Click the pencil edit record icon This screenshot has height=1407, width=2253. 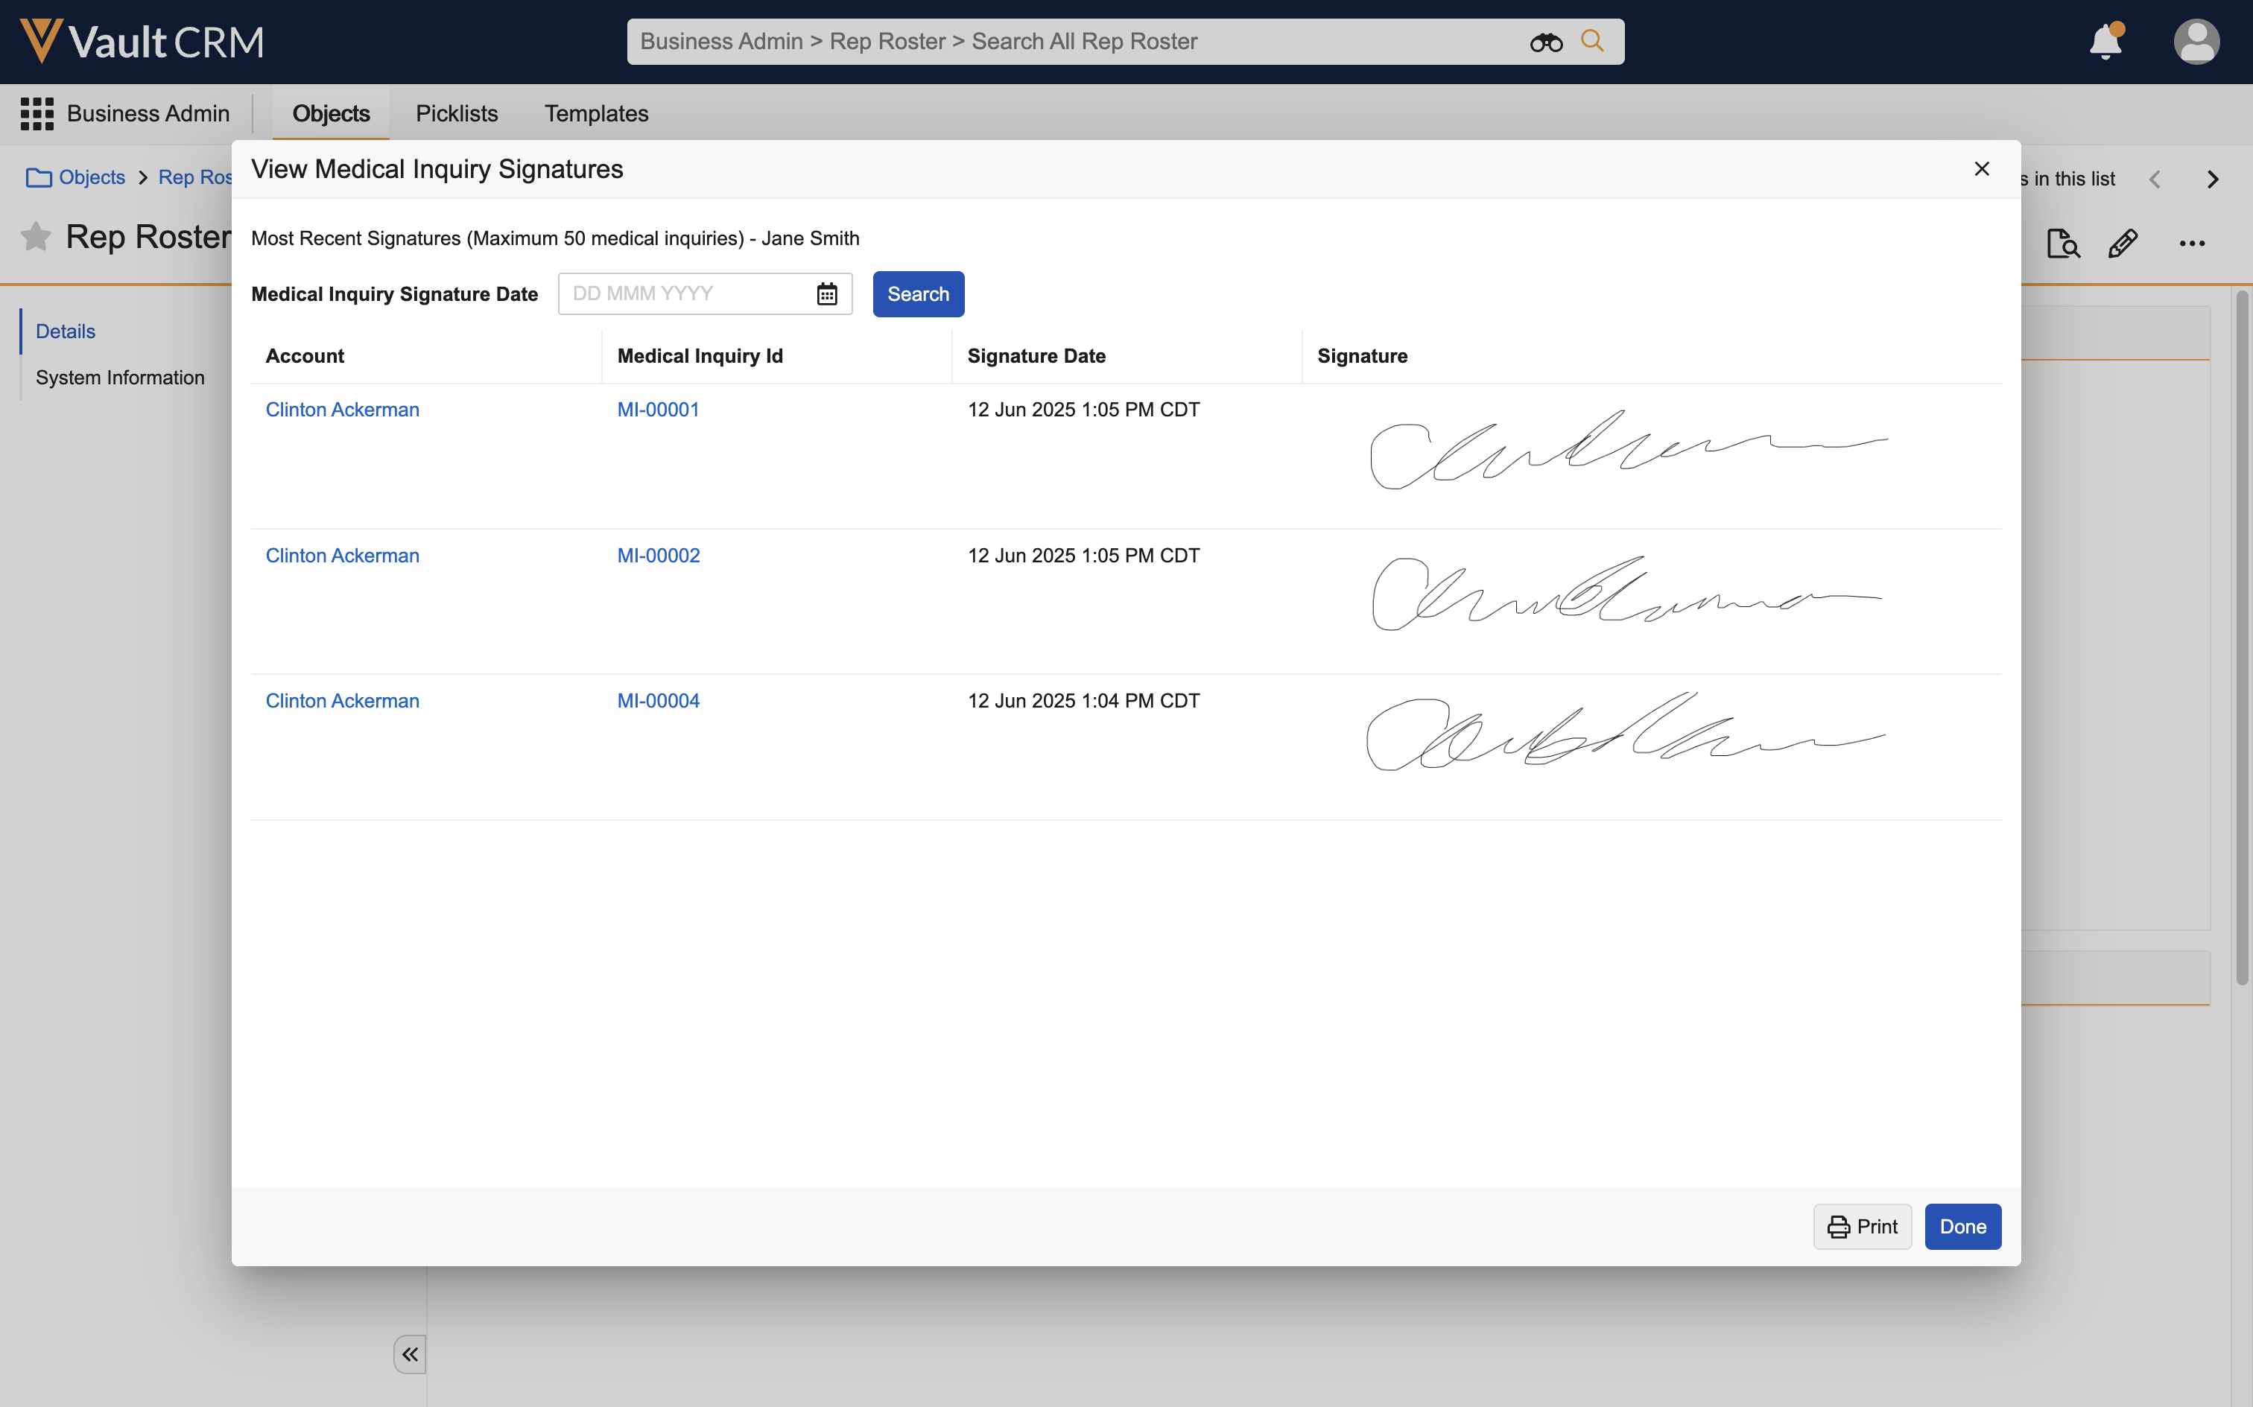(x=2123, y=244)
